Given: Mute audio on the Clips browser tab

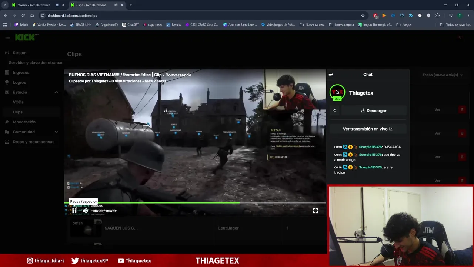Looking at the screenshot, I should [116, 5].
